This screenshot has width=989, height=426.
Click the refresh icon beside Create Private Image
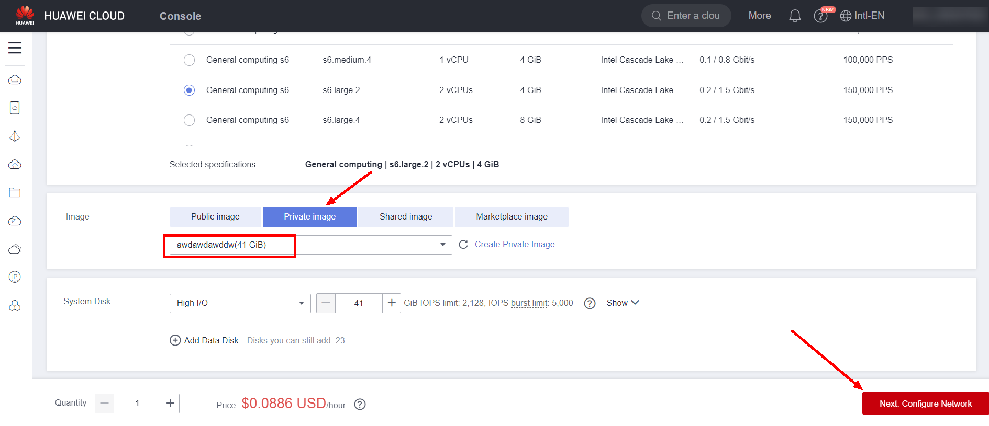(463, 245)
